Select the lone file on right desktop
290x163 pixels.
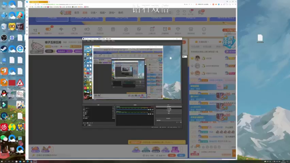click(260, 38)
